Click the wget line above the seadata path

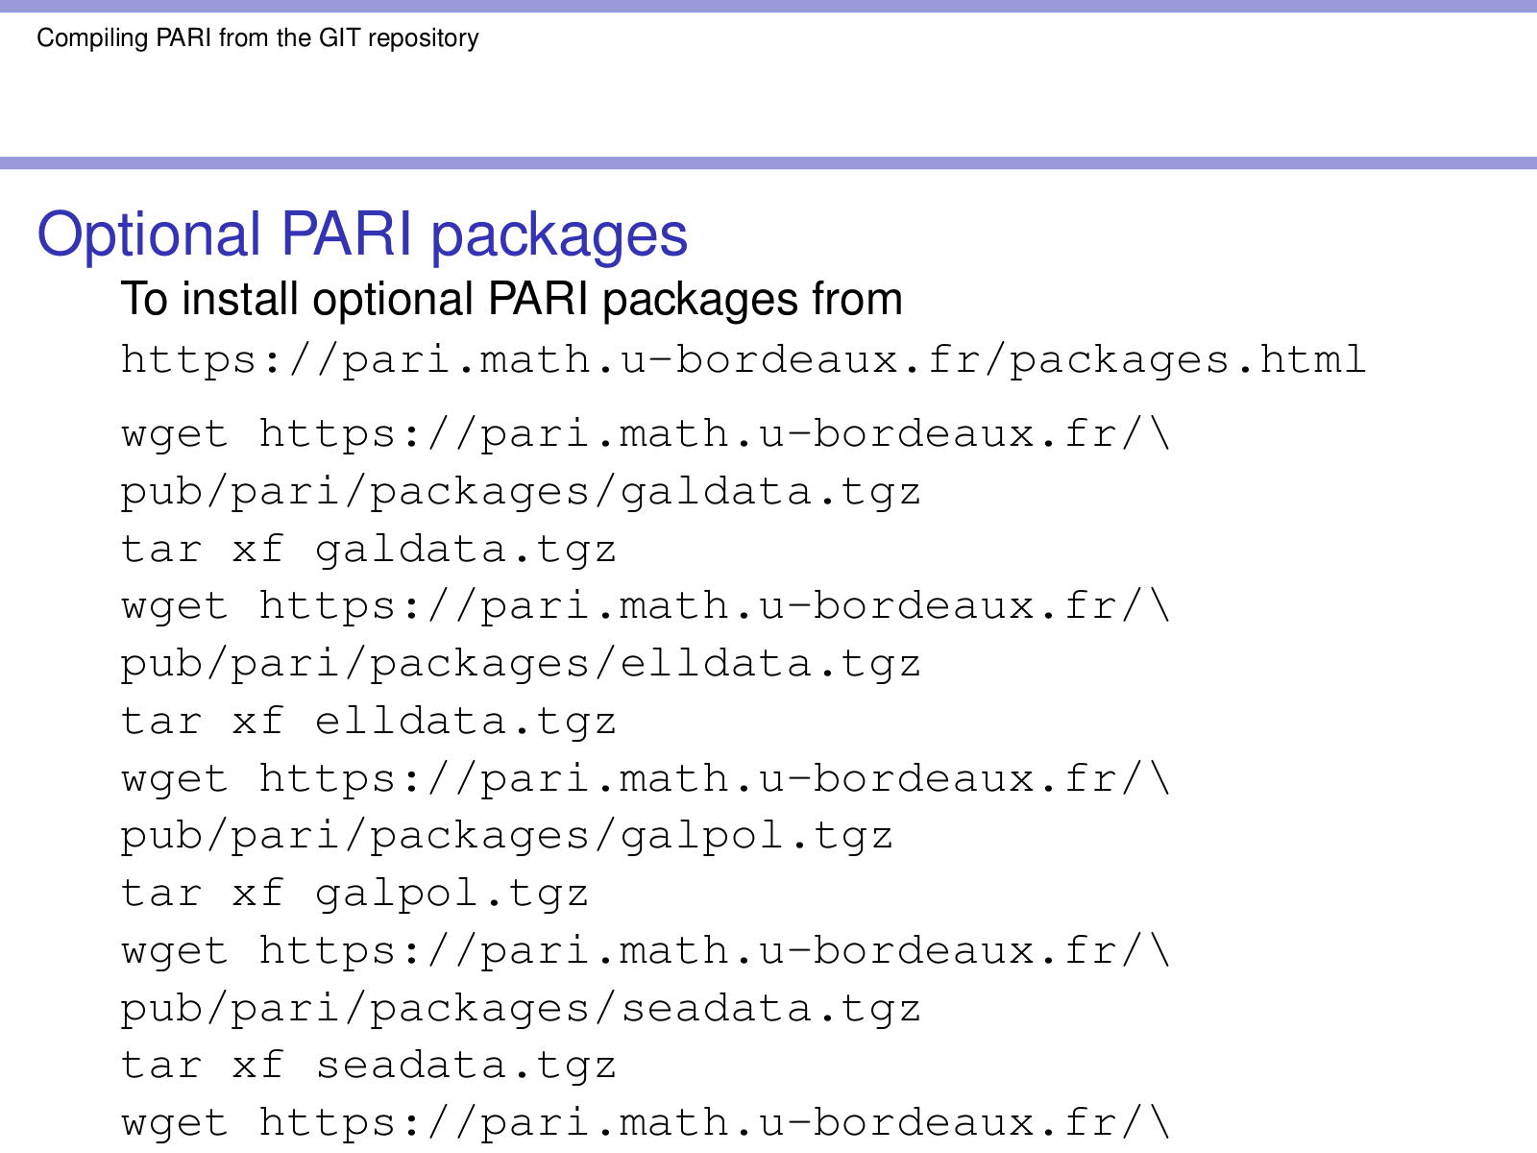[x=646, y=951]
